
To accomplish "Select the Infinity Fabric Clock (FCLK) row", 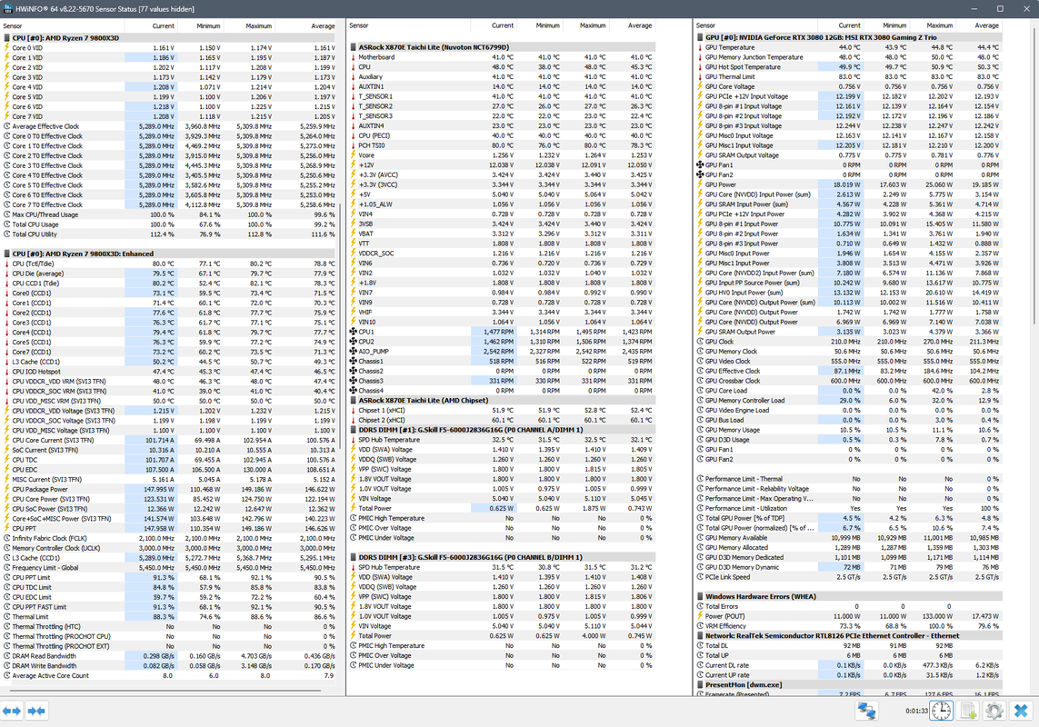I will (x=170, y=538).
